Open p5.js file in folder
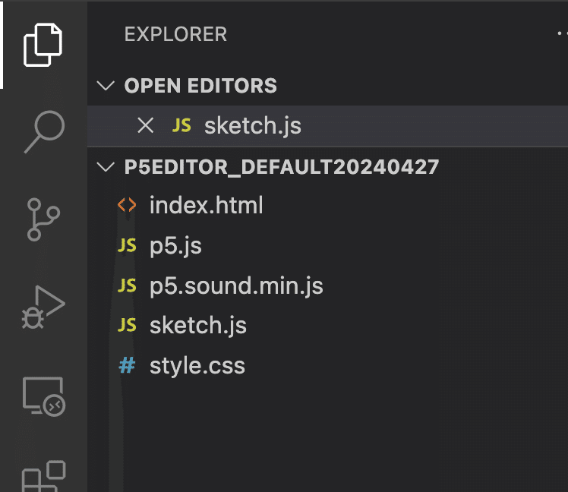The image size is (568, 492). 327,245
